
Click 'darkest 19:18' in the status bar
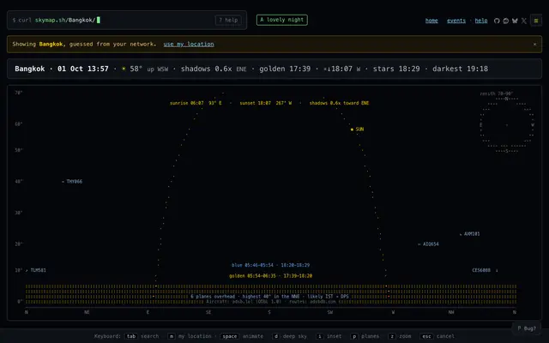[x=460, y=69]
